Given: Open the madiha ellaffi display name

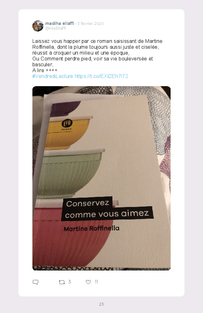Looking at the screenshot, I should pyautogui.click(x=60, y=23).
